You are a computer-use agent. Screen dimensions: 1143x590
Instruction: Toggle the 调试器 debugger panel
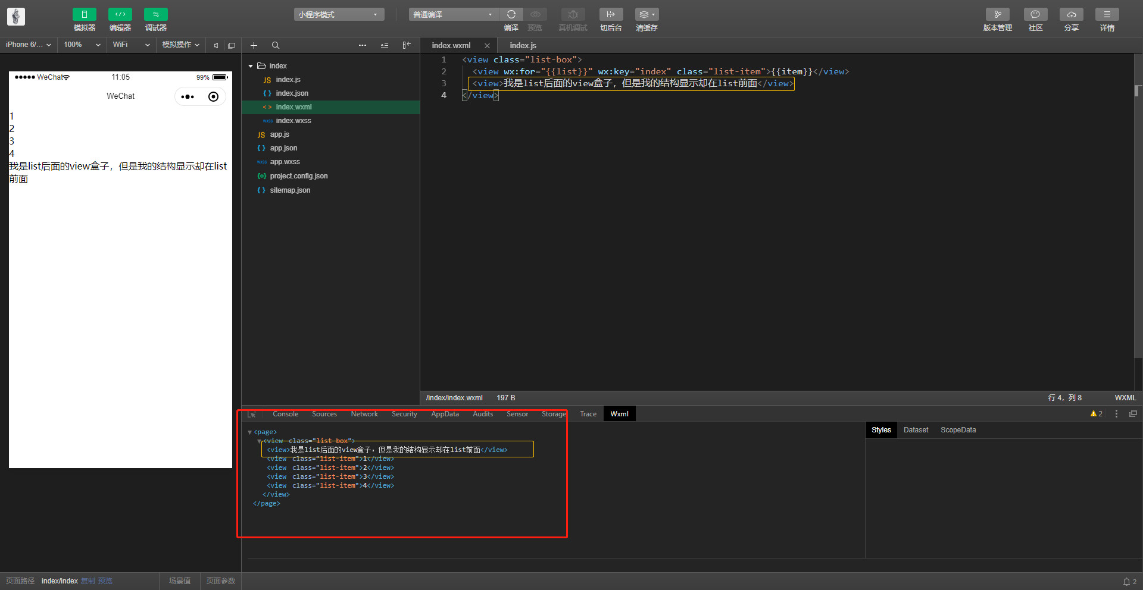(x=155, y=14)
